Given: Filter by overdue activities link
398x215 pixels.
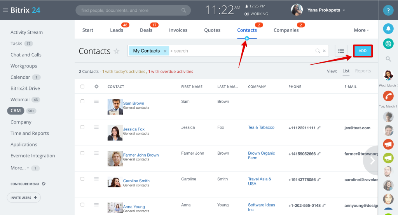Looking at the screenshot, I should click(171, 72).
